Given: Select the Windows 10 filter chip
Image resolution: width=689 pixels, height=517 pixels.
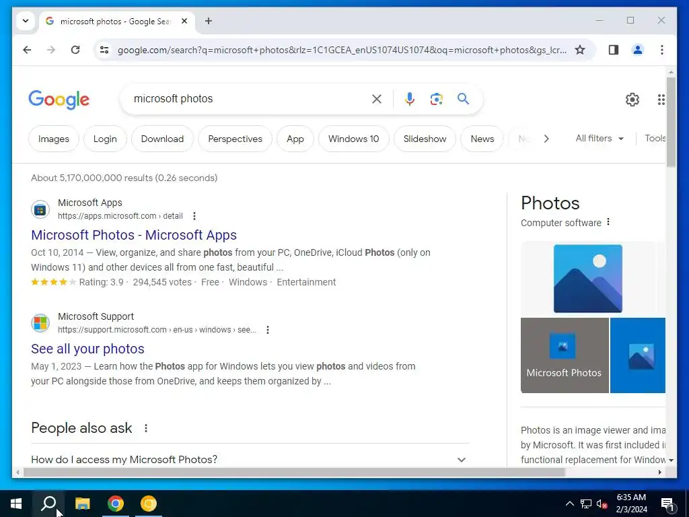Looking at the screenshot, I should pyautogui.click(x=354, y=139).
